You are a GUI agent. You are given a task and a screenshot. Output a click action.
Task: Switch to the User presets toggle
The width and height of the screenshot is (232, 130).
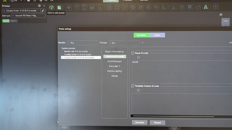(x=157, y=35)
